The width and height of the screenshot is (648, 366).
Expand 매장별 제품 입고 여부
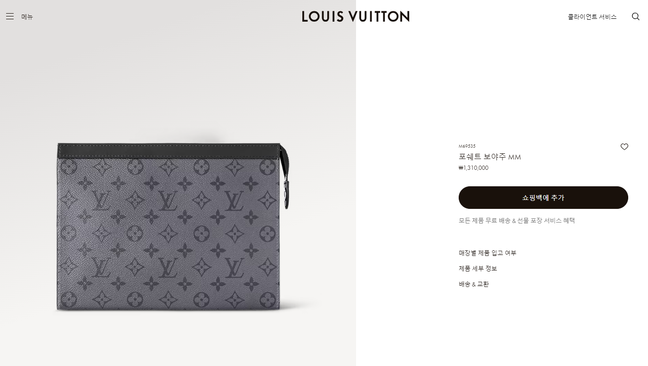pos(487,253)
